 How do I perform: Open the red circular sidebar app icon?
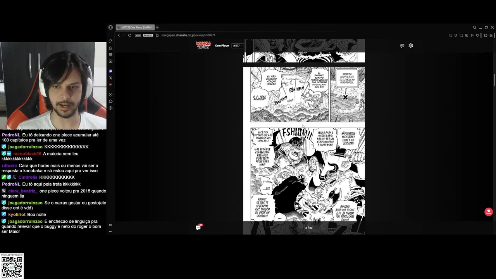(110, 84)
